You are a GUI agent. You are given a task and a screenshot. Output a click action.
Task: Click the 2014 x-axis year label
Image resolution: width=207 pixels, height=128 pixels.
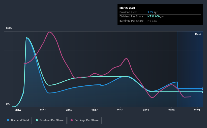[18, 110]
